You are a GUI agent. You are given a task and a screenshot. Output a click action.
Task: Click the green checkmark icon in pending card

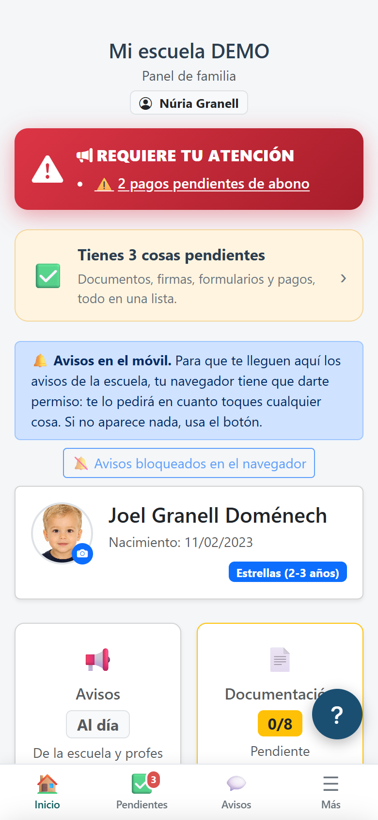tap(48, 276)
